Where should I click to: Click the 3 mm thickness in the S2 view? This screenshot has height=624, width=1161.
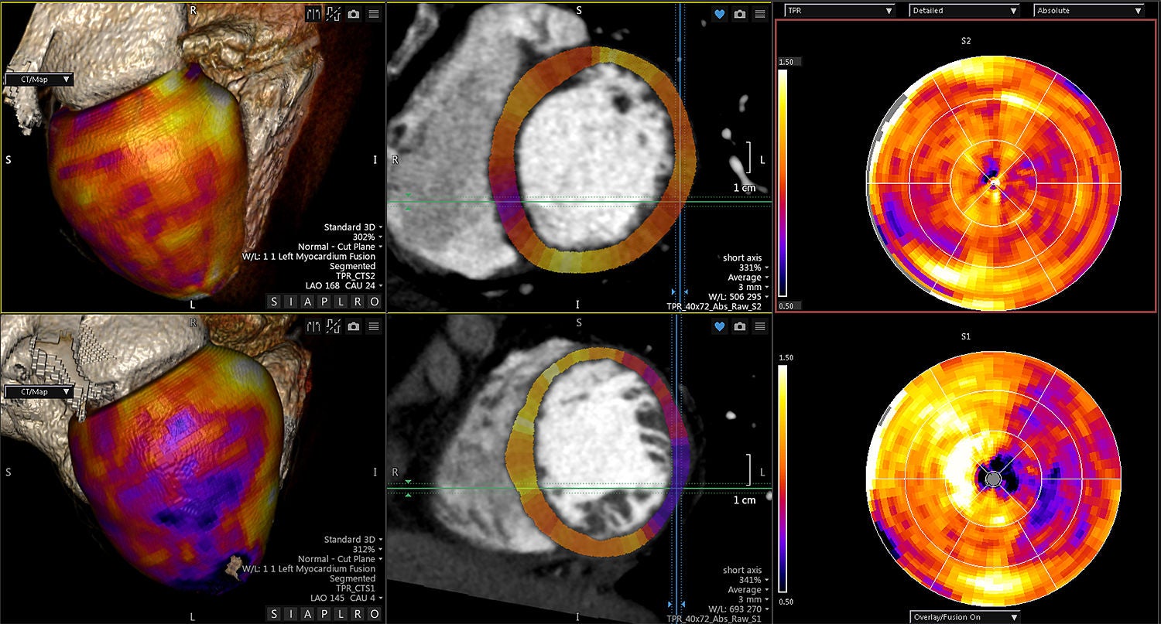click(x=753, y=287)
